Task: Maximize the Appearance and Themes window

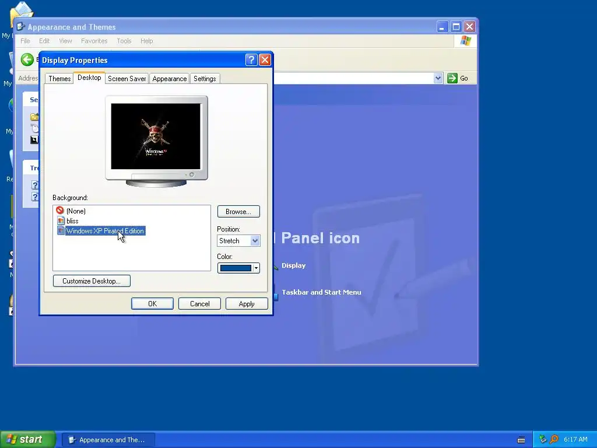Action: pyautogui.click(x=456, y=27)
